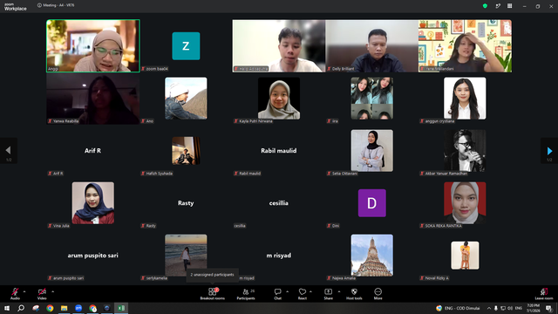The image size is (558, 314).
Task: Open the More options menu
Action: coord(378,294)
